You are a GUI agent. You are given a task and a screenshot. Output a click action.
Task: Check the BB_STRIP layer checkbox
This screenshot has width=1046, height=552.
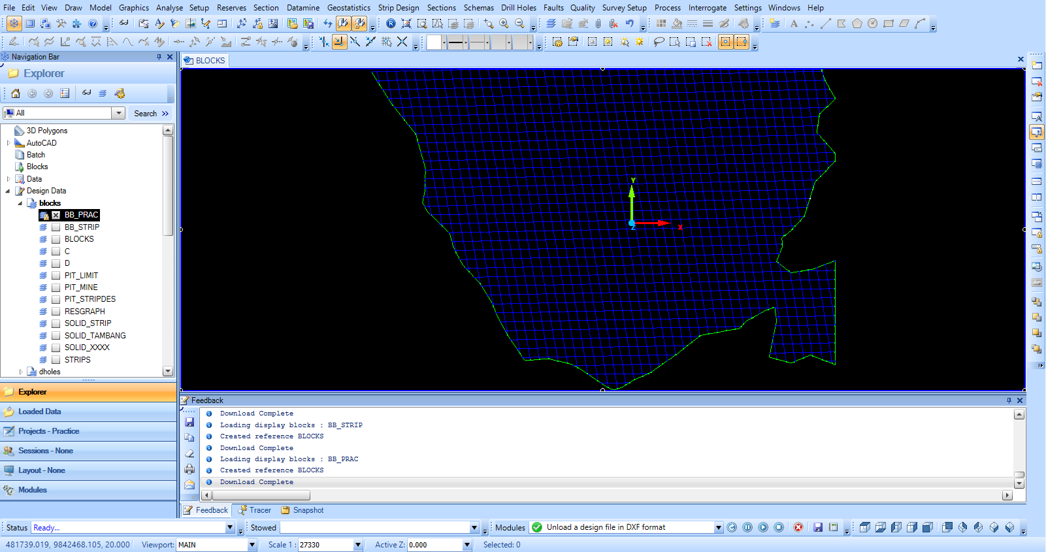tap(56, 227)
